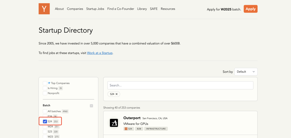This screenshot has height=138, width=291.
Task: Go to the Companies page
Action: point(75,9)
